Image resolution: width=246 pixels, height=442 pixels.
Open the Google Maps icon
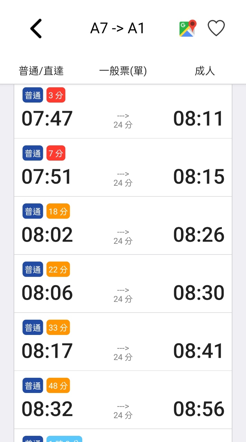point(188,28)
